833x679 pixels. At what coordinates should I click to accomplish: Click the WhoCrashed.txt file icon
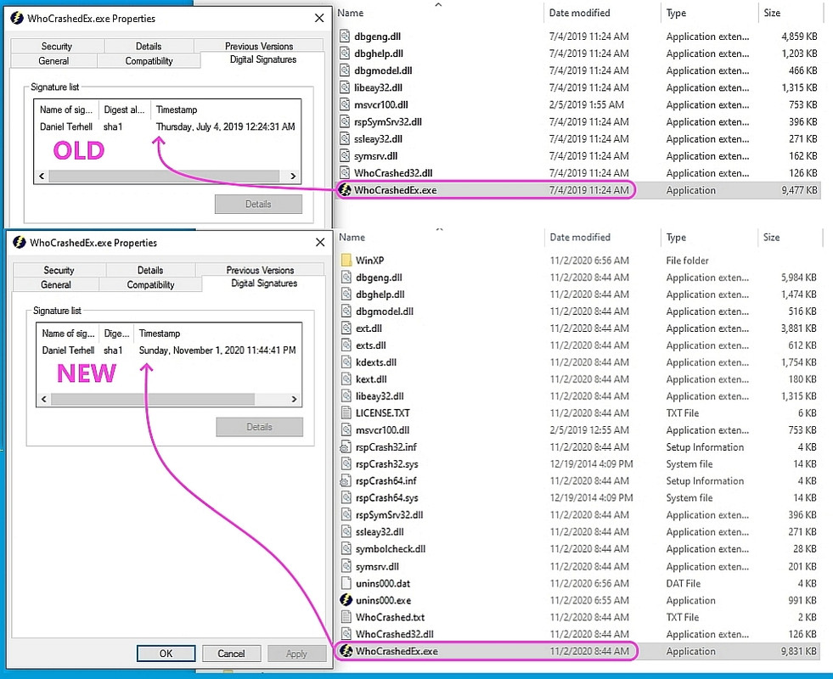(x=346, y=617)
